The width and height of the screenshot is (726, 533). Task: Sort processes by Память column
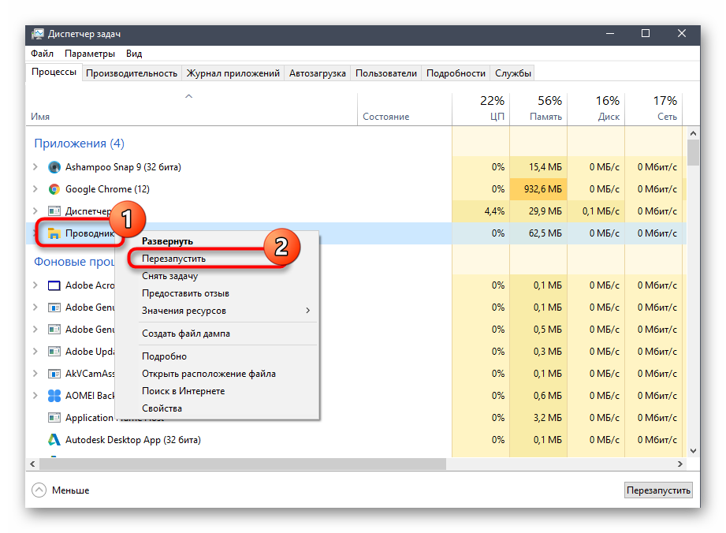539,108
